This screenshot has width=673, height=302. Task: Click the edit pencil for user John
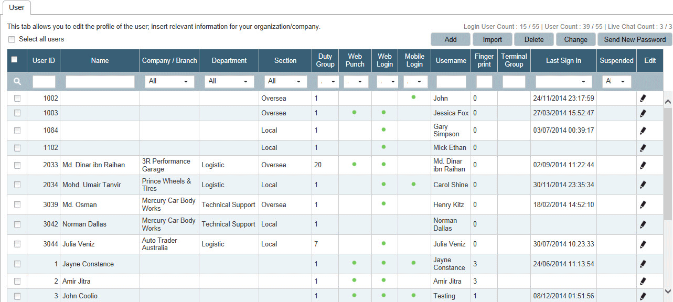click(x=643, y=98)
